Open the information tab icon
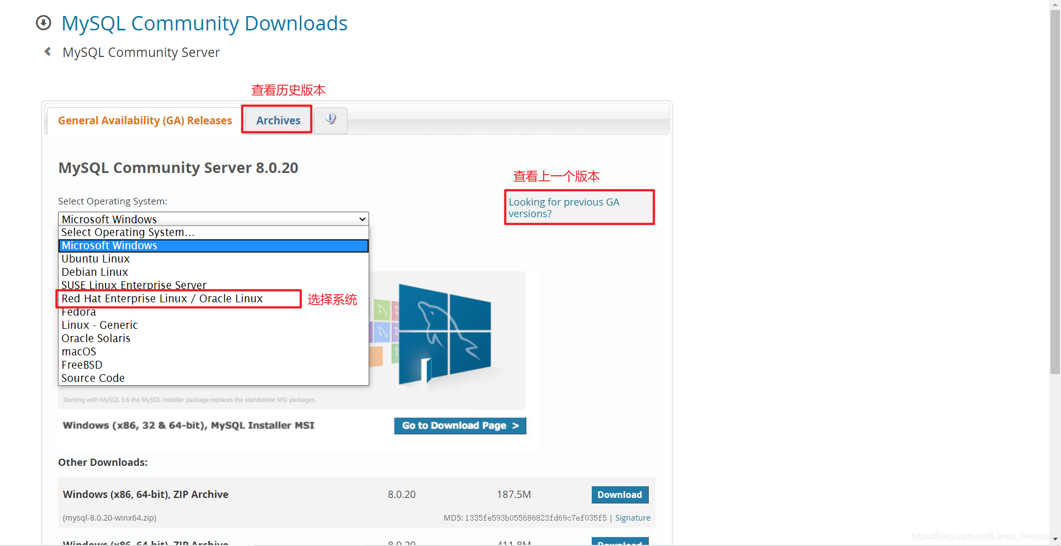This screenshot has height=546, width=1061. (330, 119)
